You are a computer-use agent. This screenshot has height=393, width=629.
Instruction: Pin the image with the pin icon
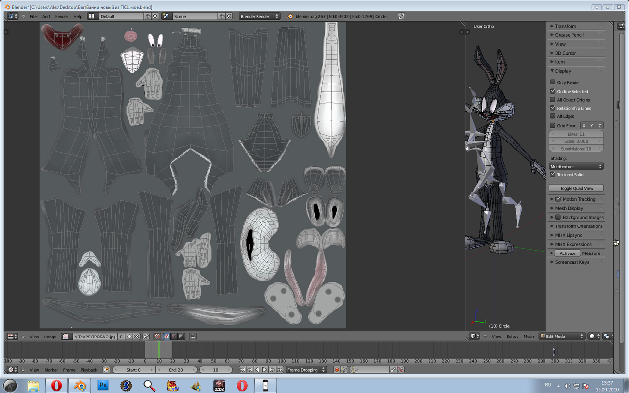click(146, 337)
